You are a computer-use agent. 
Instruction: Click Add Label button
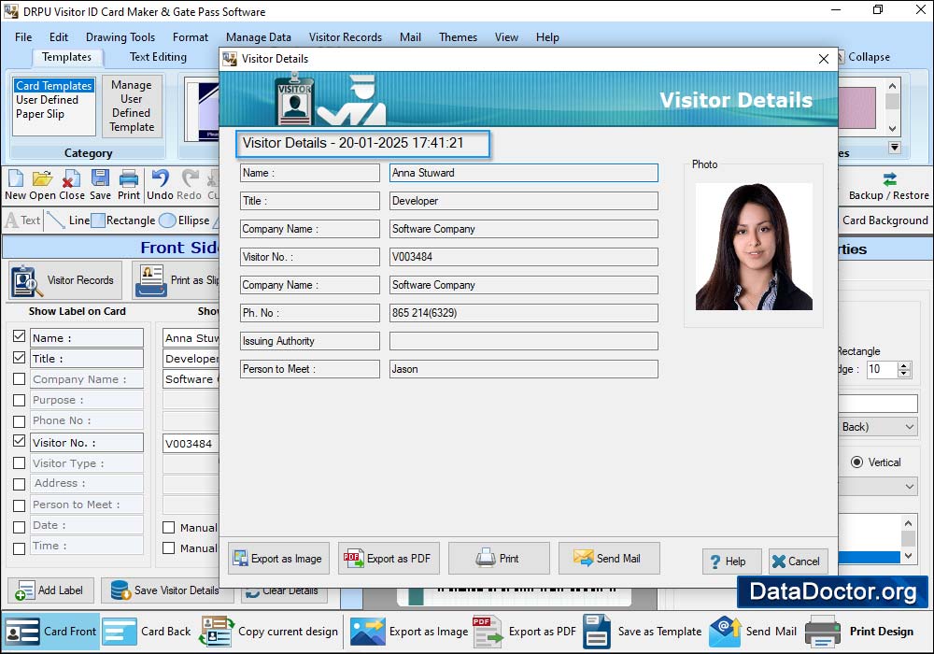[x=50, y=590]
